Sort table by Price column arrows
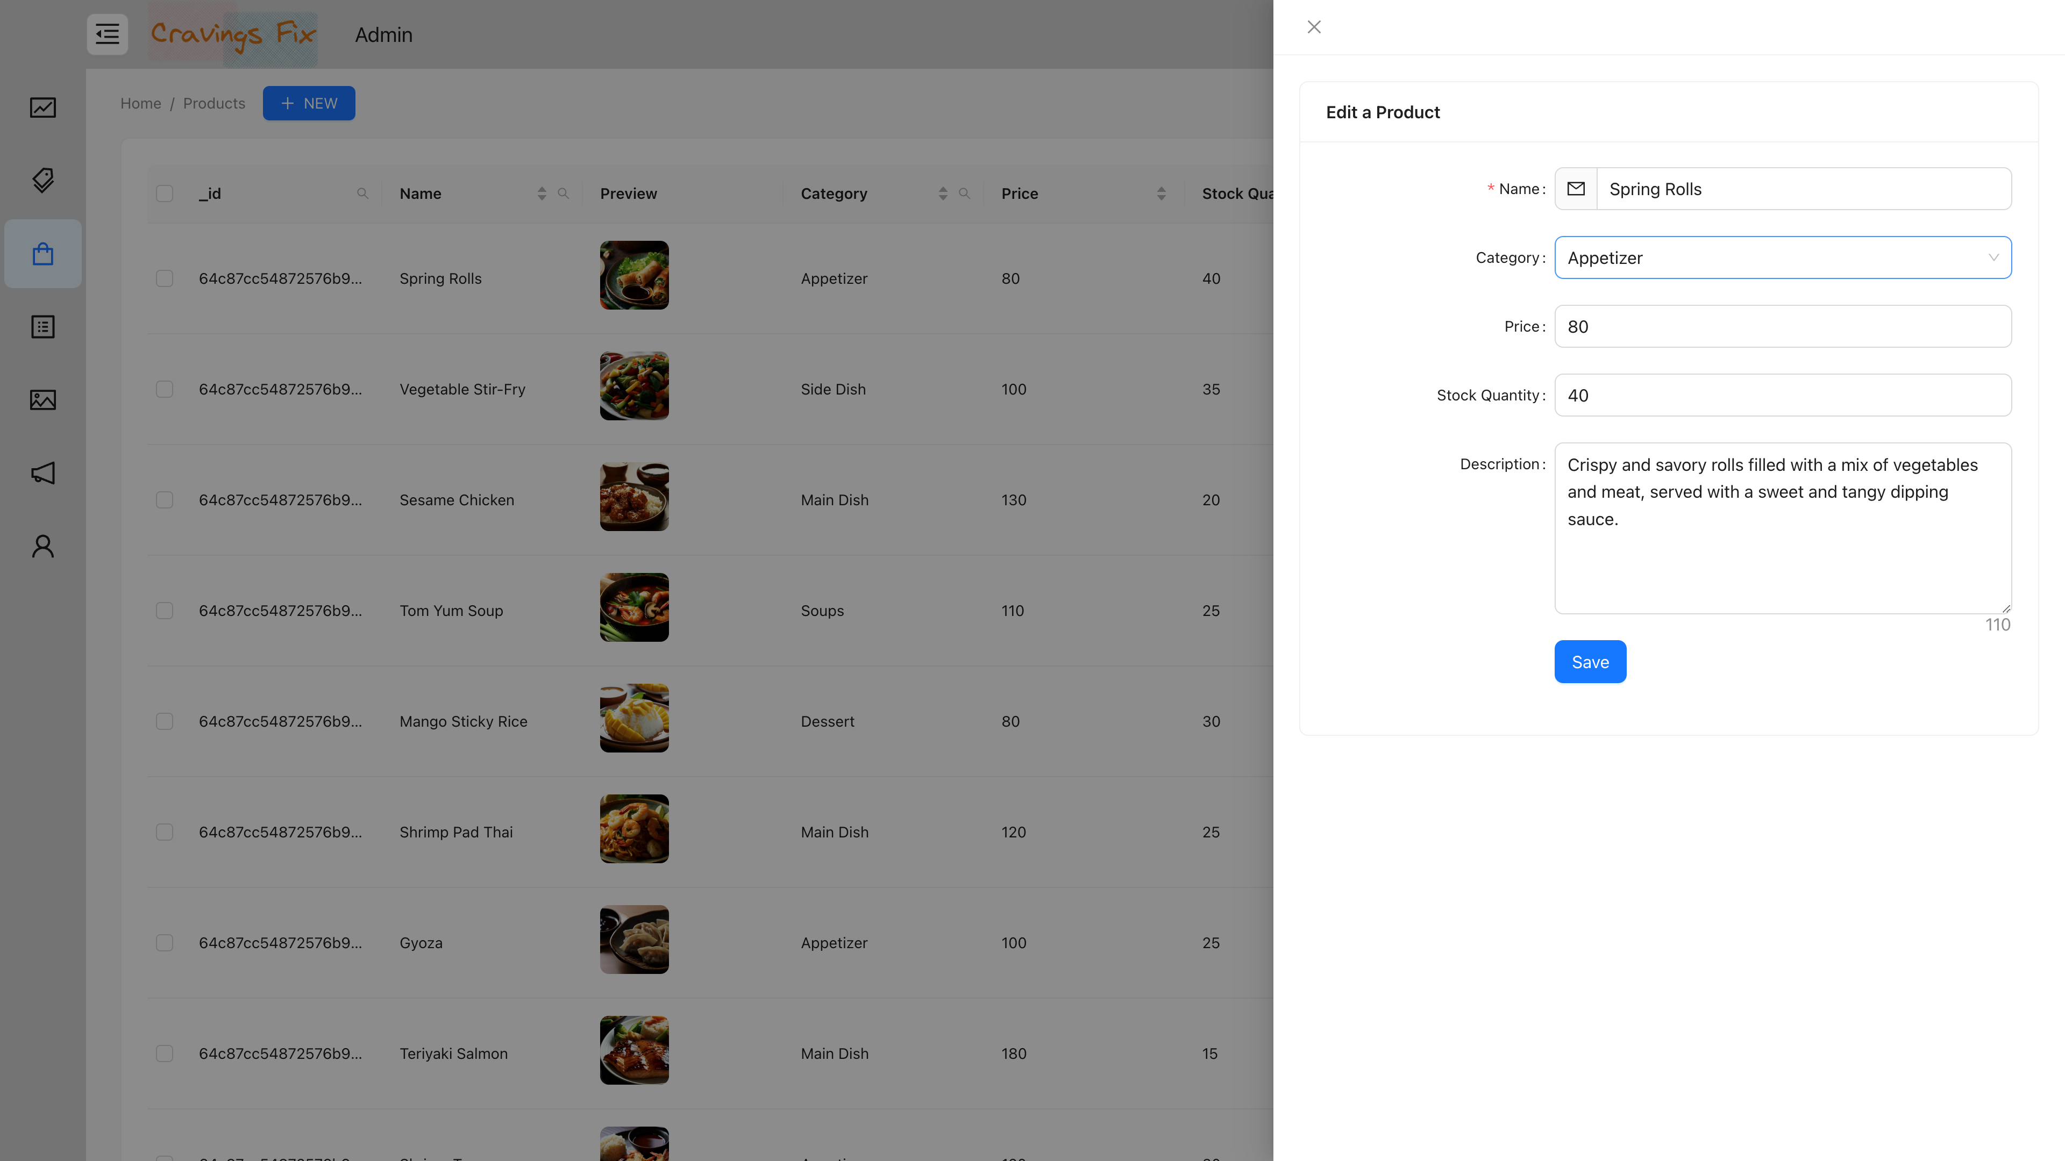The height and width of the screenshot is (1161, 2065). pyautogui.click(x=1162, y=193)
